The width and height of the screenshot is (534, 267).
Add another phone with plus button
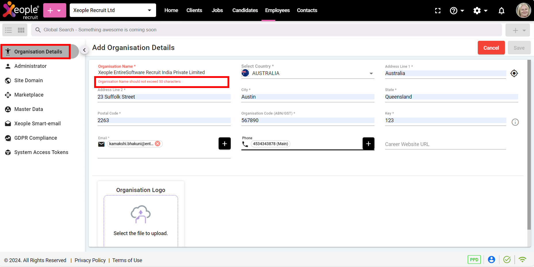click(x=368, y=143)
